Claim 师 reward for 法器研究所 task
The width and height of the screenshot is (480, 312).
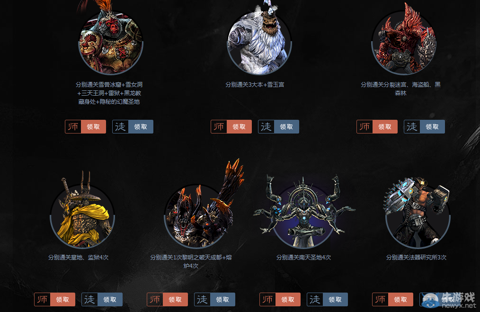[392, 299]
